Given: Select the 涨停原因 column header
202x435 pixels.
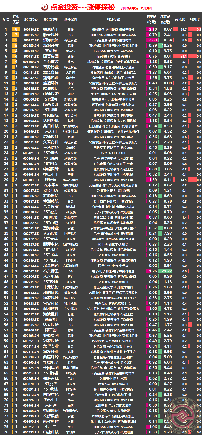Looking at the screenshot, I should click(70, 19).
